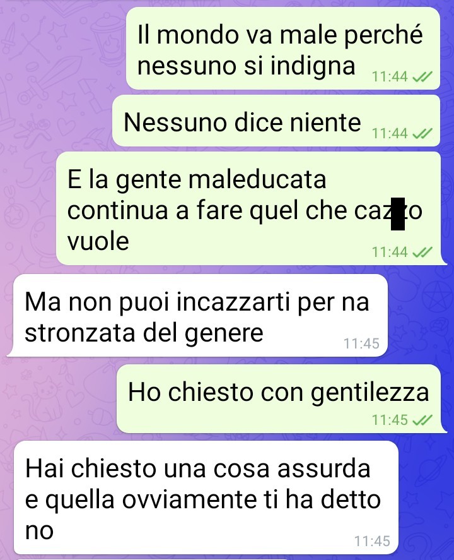The height and width of the screenshot is (560, 454).
Task: Tap the double-check icon on 'gente maleducata' message
Action: (x=422, y=253)
